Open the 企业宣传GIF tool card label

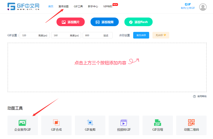(x=23, y=130)
